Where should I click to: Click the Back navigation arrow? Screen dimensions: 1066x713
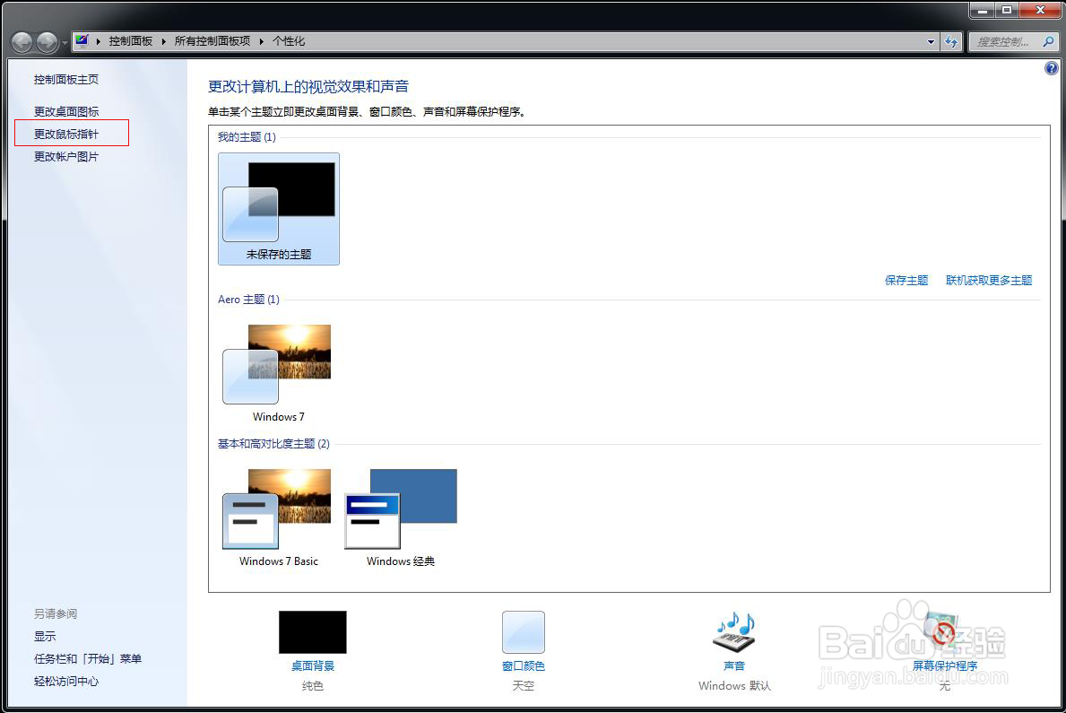click(x=22, y=42)
